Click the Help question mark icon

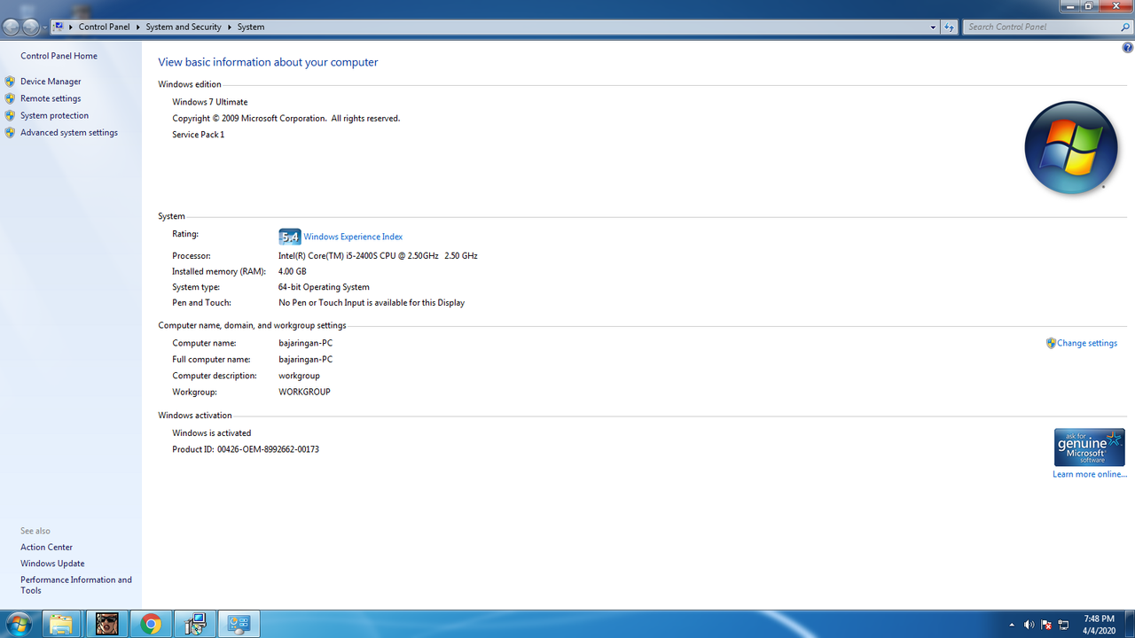[x=1127, y=48]
